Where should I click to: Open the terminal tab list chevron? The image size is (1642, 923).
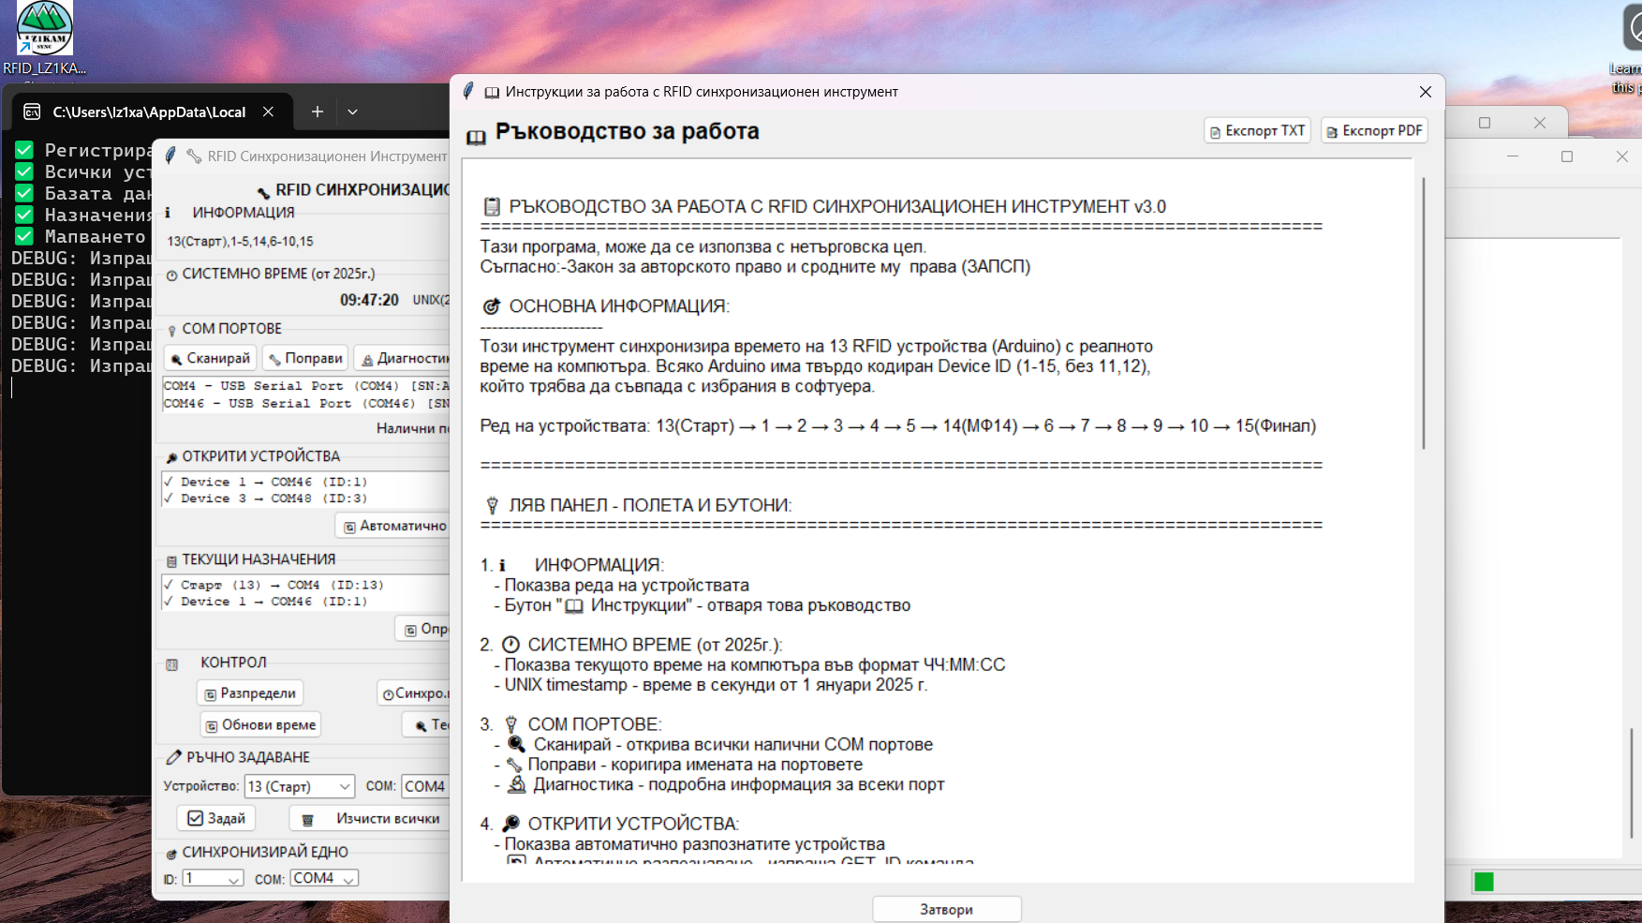click(x=352, y=112)
